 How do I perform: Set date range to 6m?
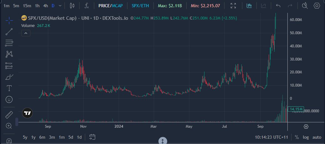click(42, 137)
